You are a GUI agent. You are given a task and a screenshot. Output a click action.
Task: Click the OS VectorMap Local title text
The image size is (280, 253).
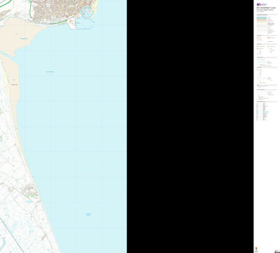coord(266,8)
